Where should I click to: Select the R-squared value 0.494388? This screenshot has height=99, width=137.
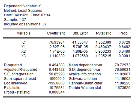[57, 65]
